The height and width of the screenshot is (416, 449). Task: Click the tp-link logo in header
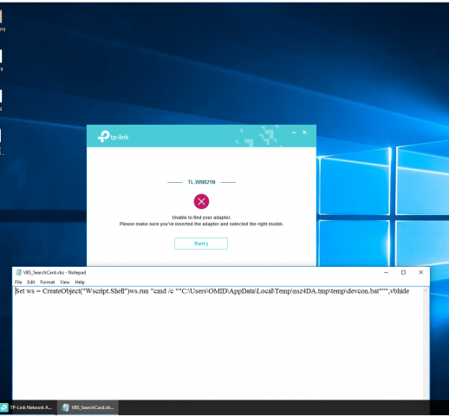pyautogui.click(x=113, y=136)
